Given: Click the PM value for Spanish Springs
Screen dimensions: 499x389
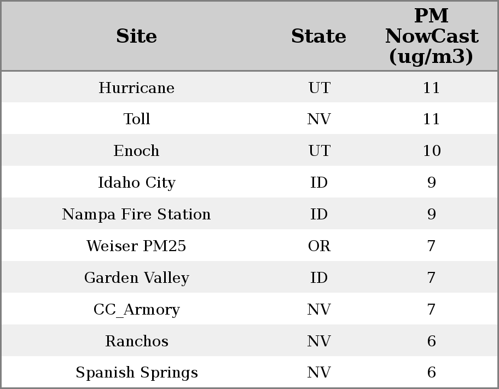Looking at the screenshot, I should coord(431,373).
